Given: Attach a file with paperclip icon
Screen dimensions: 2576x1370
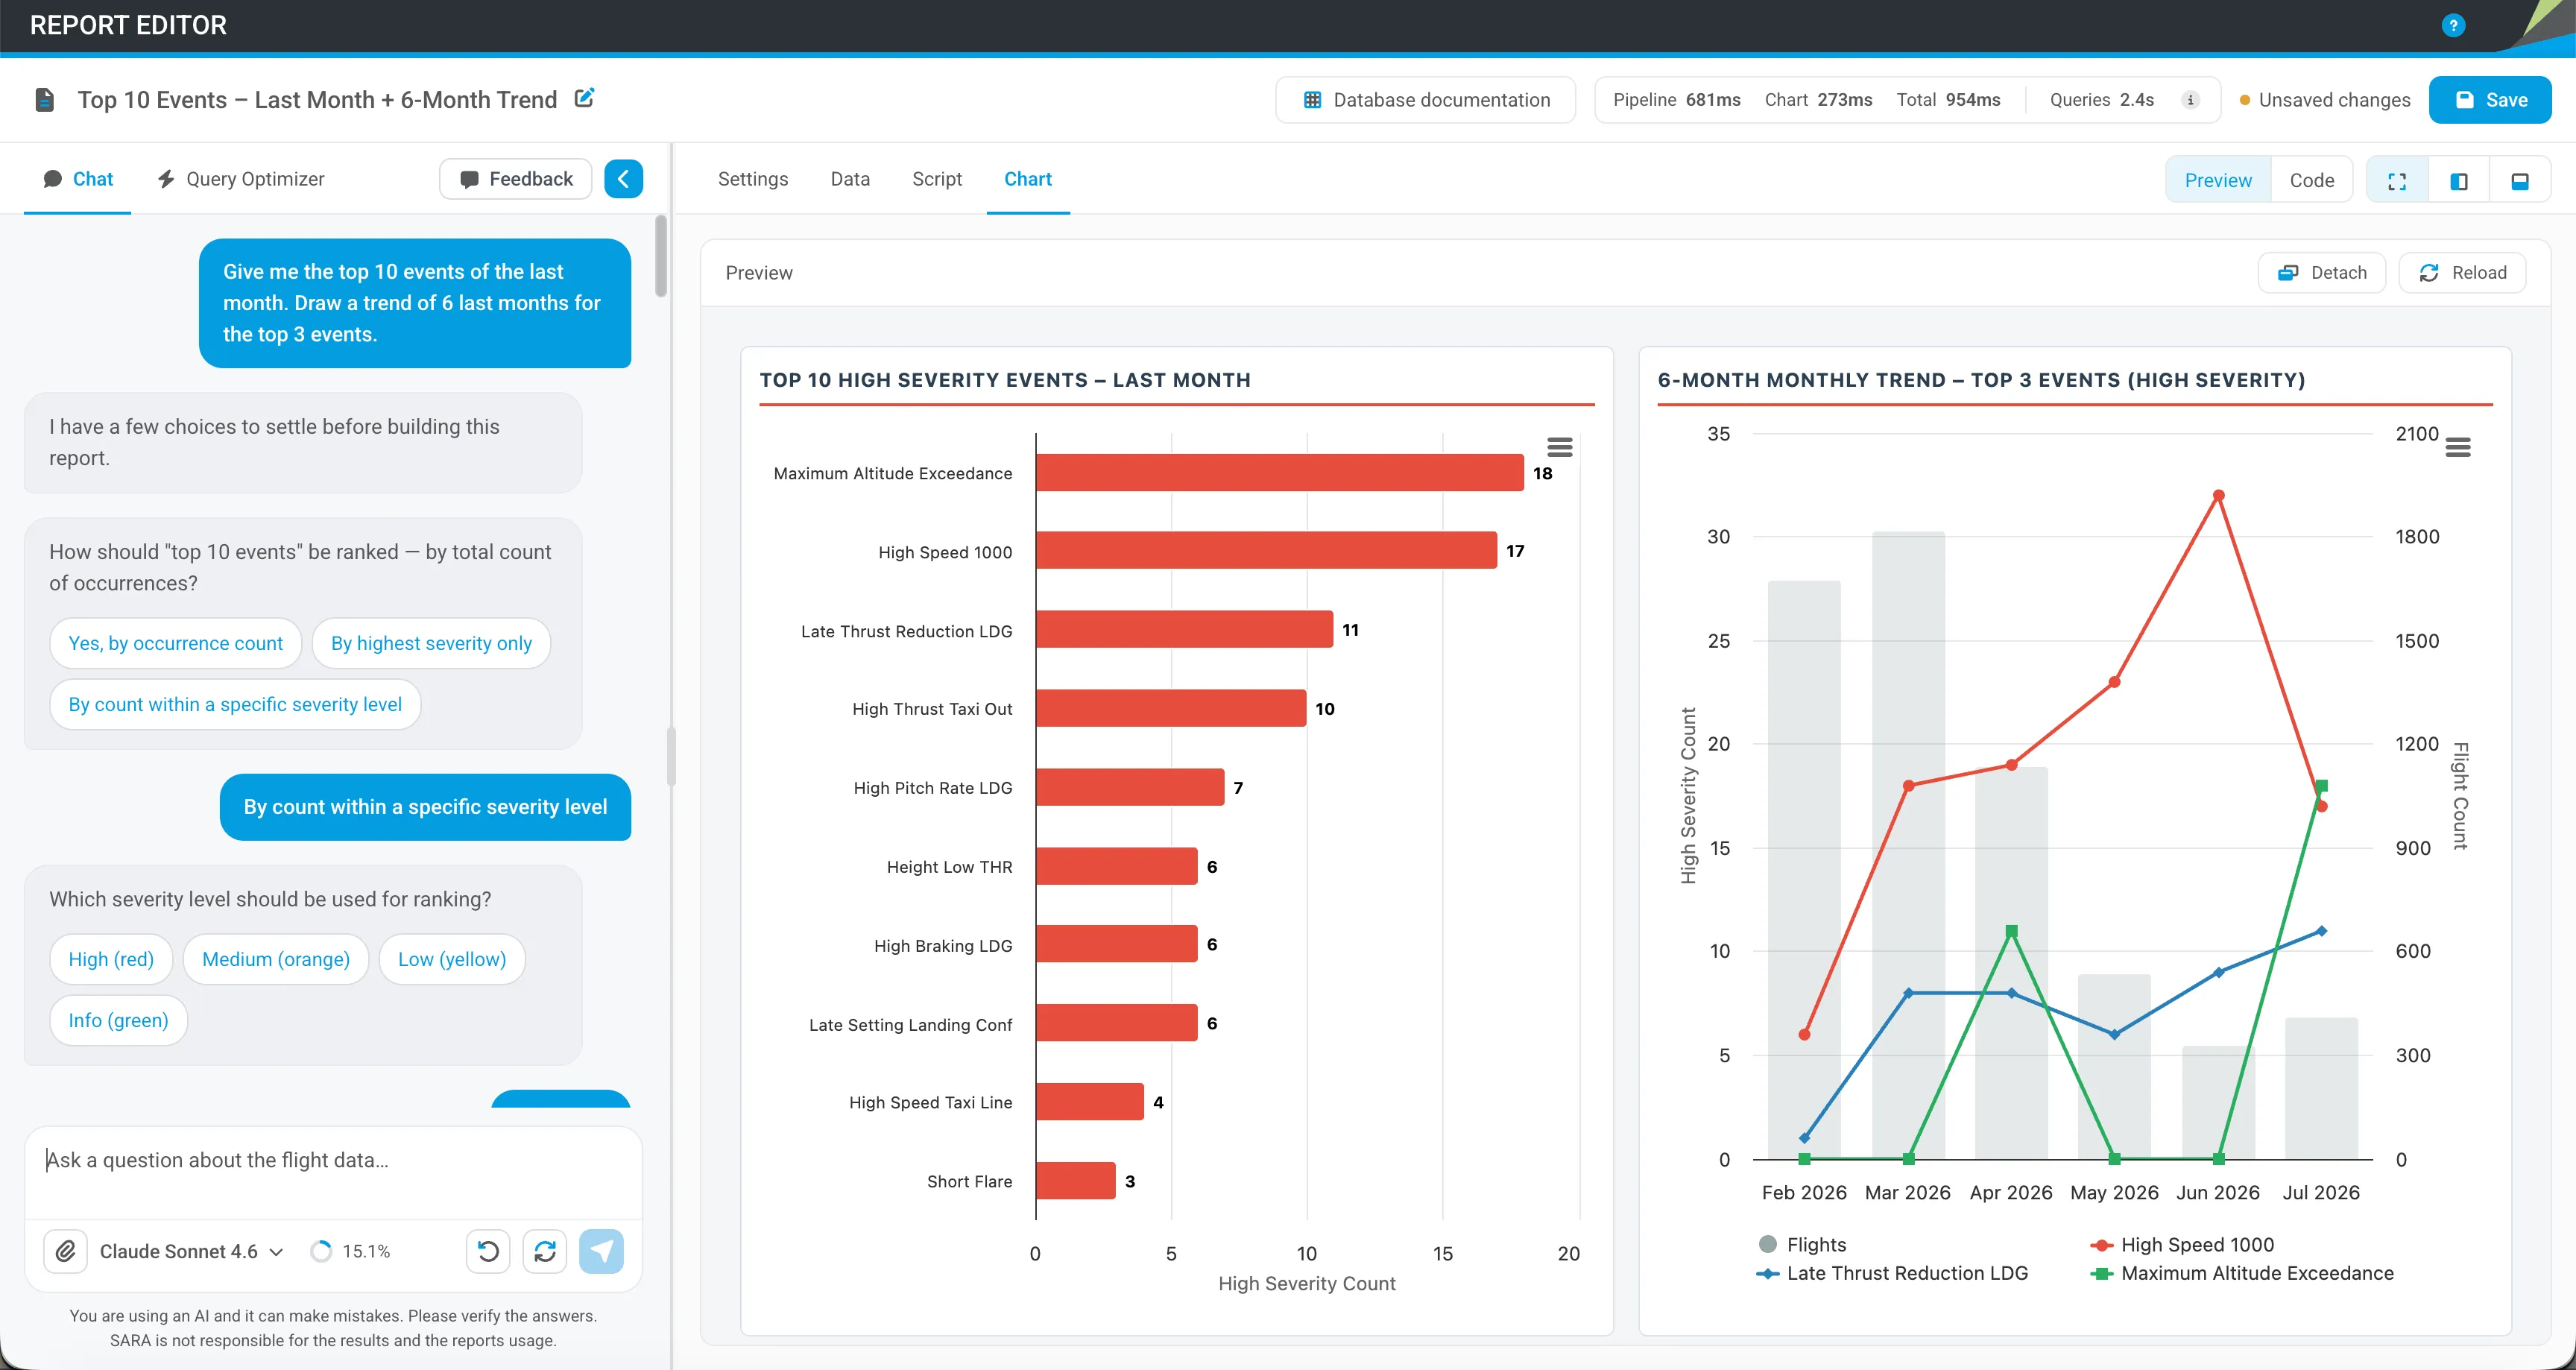Looking at the screenshot, I should coord(66,1251).
